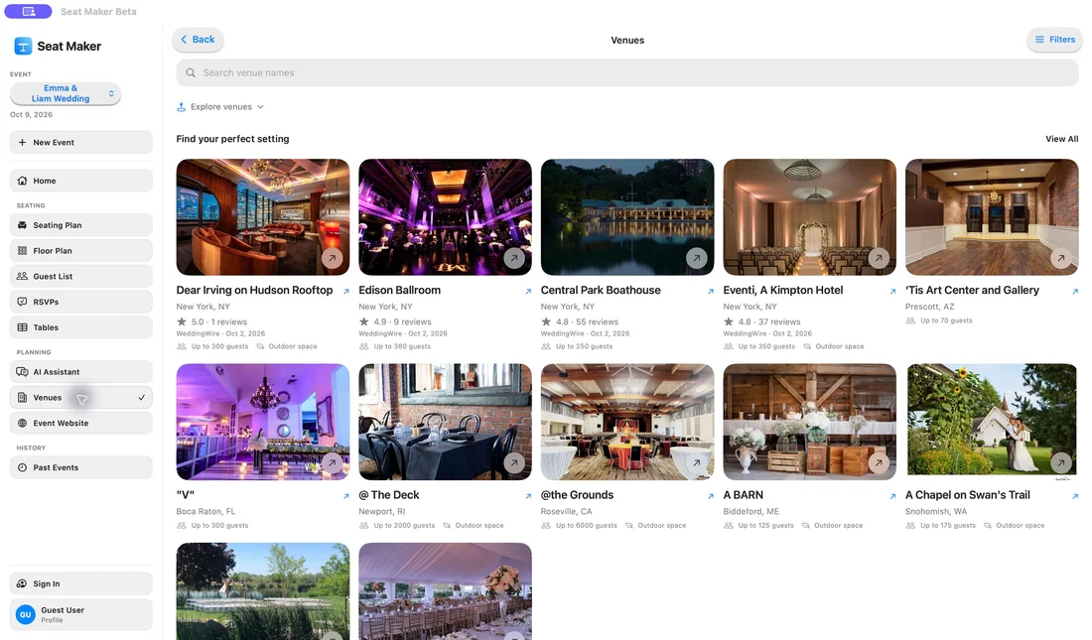Open Eventi, A Kimpton Hotel title
The width and height of the screenshot is (1092, 640).
pyautogui.click(x=783, y=291)
